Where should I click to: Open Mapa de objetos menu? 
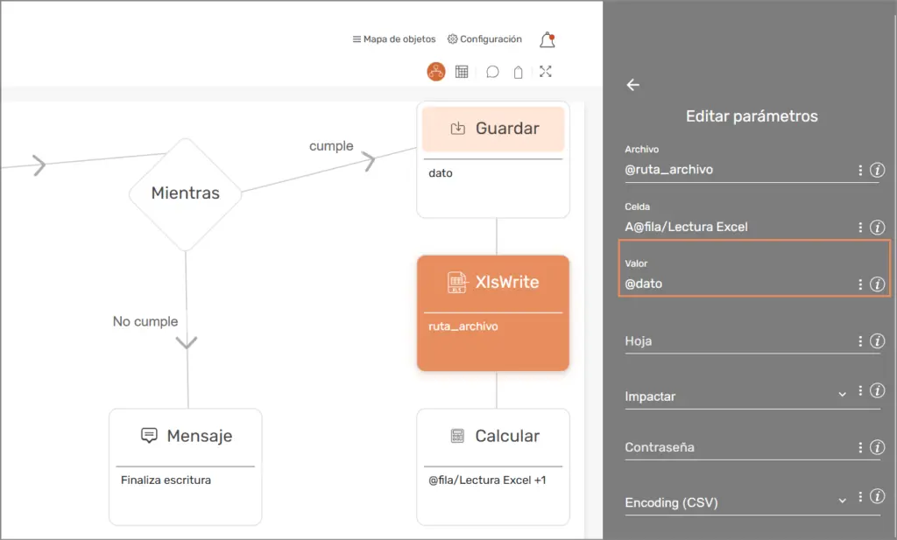point(393,39)
